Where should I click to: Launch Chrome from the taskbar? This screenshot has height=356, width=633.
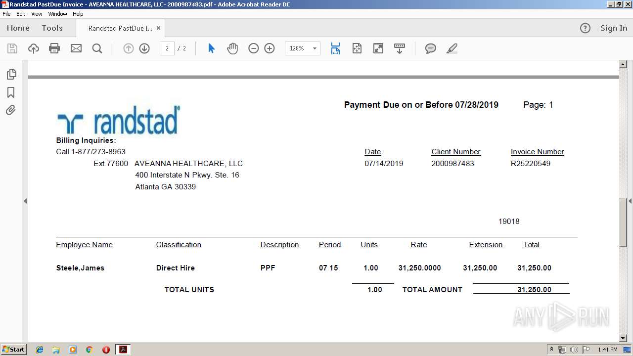point(90,350)
